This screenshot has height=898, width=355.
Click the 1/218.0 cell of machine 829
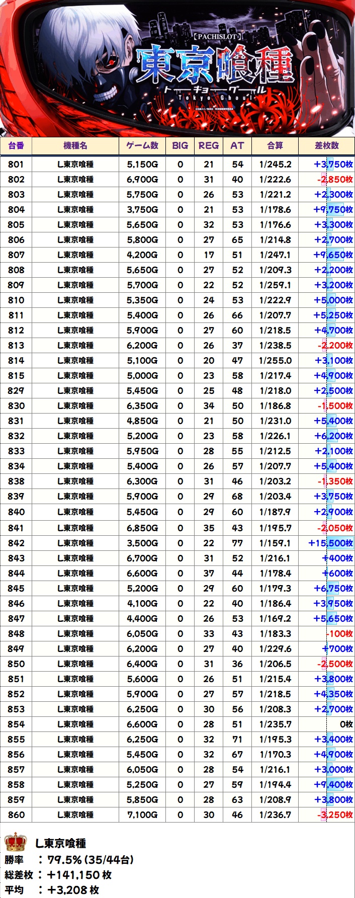pos(275,390)
